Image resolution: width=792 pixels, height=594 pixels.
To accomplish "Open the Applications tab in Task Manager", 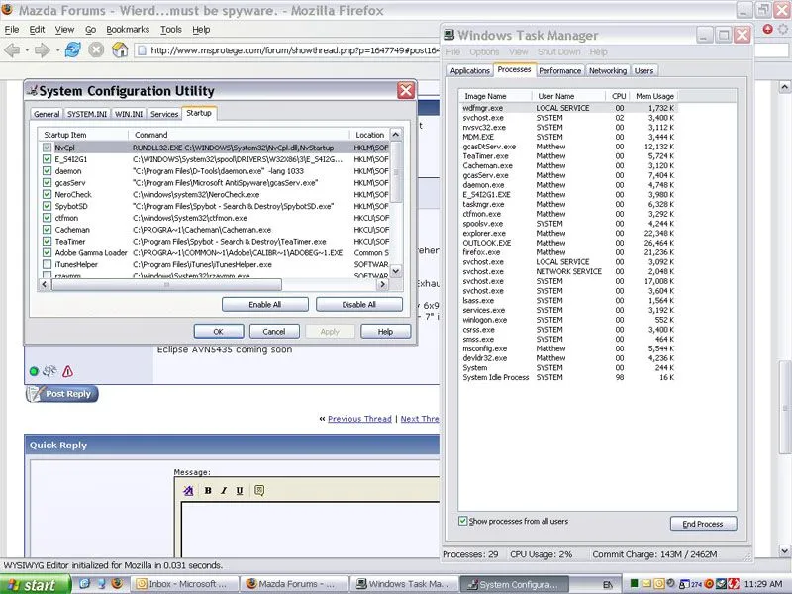I will [469, 70].
